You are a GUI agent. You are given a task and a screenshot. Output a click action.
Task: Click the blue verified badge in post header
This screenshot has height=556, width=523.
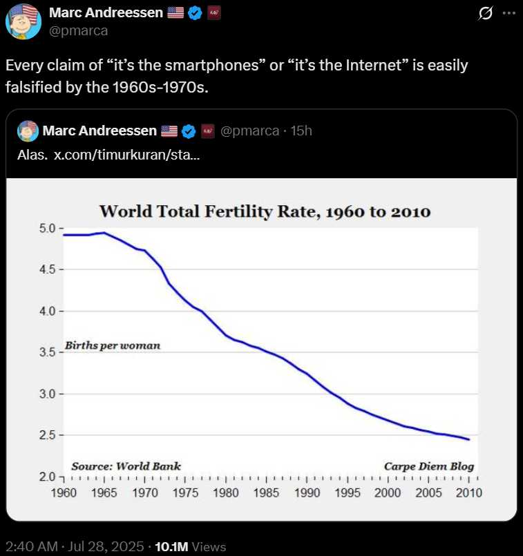pos(195,13)
